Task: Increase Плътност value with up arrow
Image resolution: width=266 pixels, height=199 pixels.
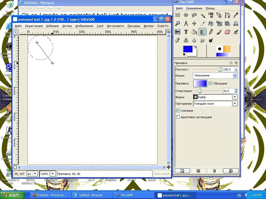Action: coord(236,68)
